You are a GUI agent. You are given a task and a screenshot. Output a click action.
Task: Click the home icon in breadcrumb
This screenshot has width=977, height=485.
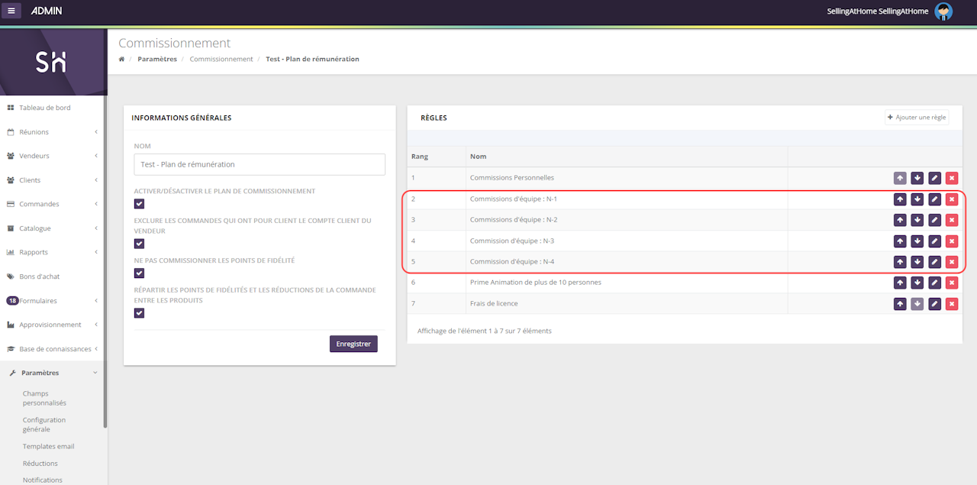[121, 59]
